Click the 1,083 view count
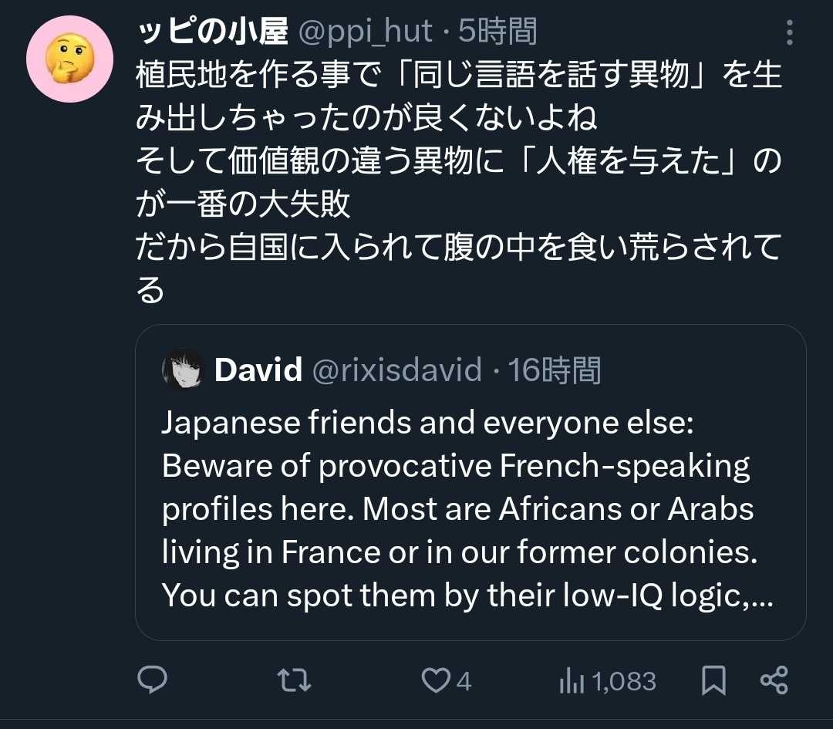Screen dimensions: 833x729 click(624, 681)
